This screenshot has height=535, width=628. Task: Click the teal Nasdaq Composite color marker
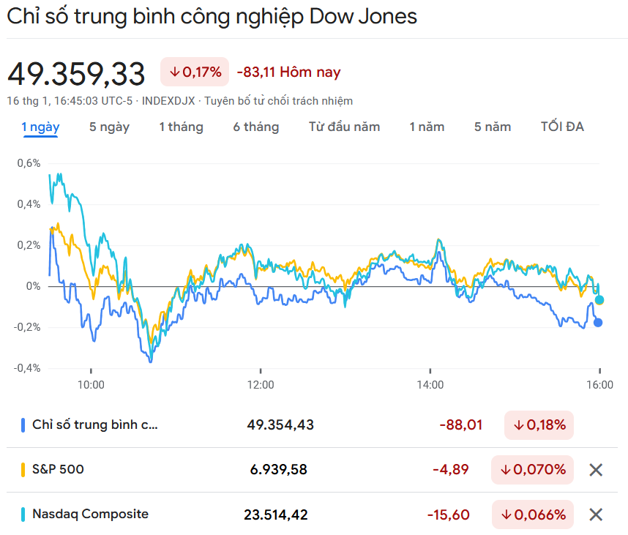(23, 515)
